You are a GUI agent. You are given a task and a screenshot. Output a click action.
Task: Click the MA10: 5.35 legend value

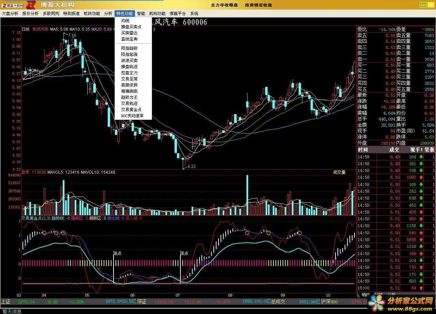pyautogui.click(x=80, y=29)
